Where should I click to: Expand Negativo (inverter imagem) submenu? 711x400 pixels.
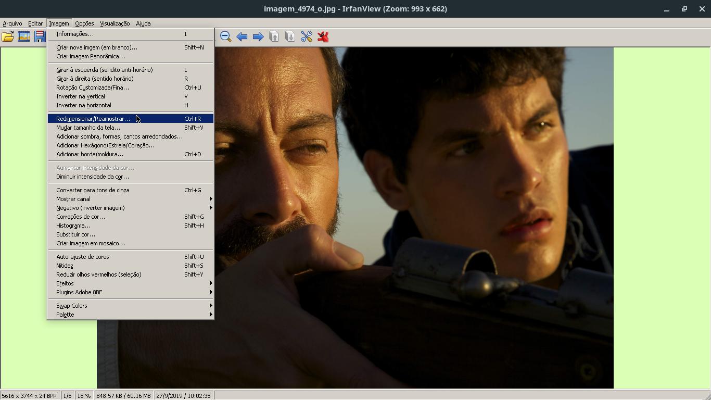tap(130, 208)
